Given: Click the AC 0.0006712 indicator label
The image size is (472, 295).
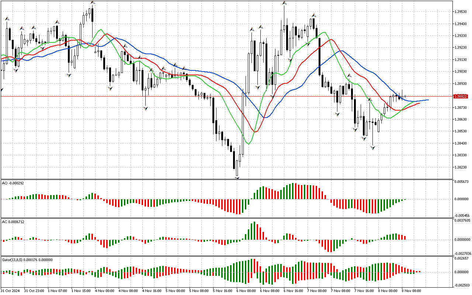Looking at the screenshot, I should (x=13, y=222).
